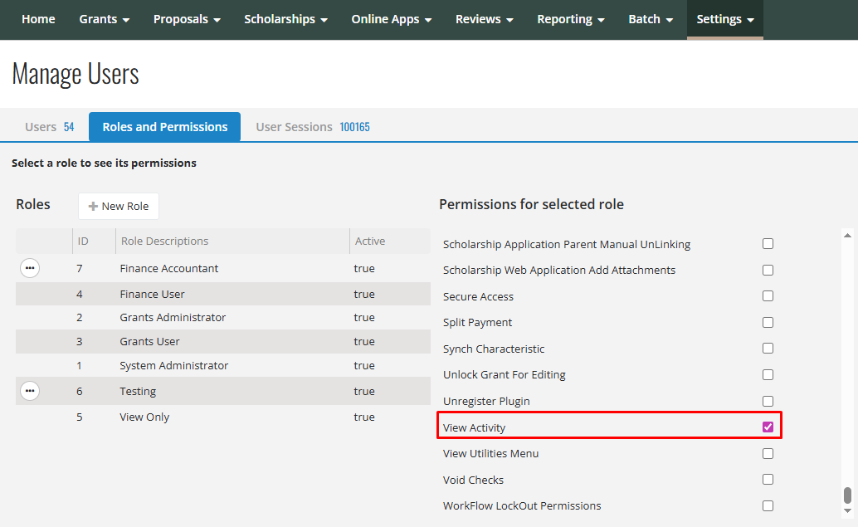858x527 pixels.
Task: Click the permissions list scrollbar thumb
Action: [847, 495]
